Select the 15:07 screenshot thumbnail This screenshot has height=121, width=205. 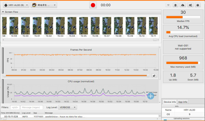click(x=107, y=26)
